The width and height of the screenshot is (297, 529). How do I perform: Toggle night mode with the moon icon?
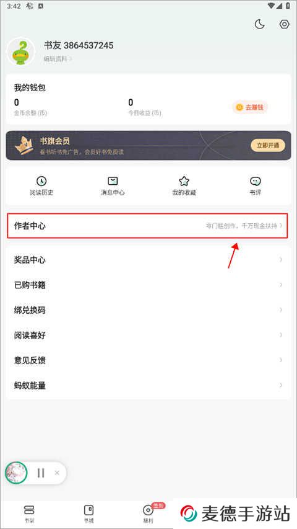click(259, 24)
